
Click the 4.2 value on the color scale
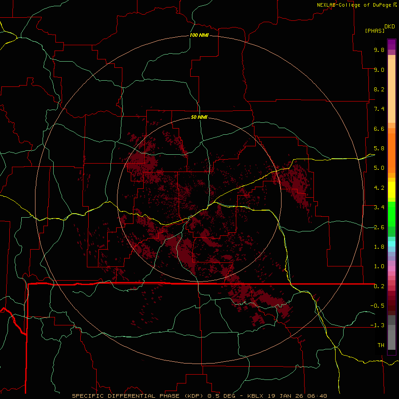[x=379, y=188]
